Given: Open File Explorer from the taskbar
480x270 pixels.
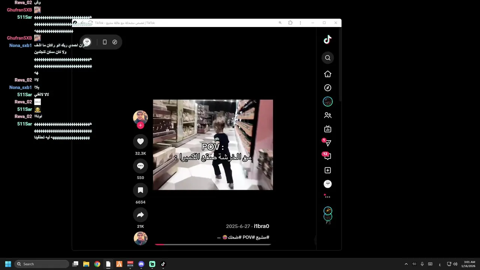Looking at the screenshot, I should tap(86, 264).
